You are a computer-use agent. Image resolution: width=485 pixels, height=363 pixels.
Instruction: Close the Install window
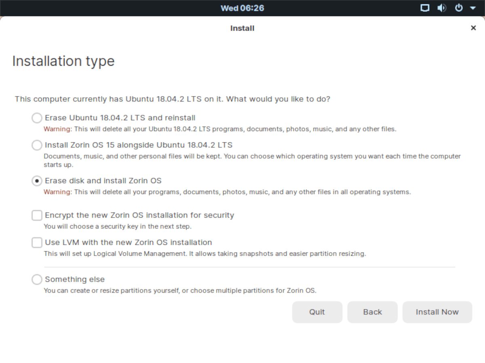(473, 28)
